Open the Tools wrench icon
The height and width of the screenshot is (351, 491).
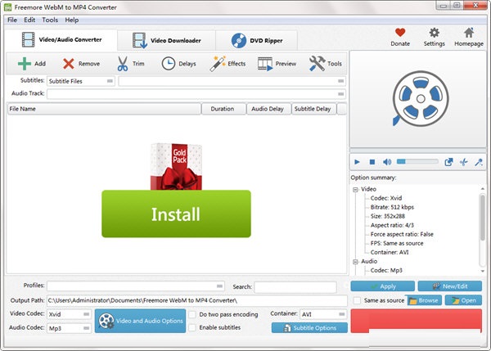pos(315,63)
